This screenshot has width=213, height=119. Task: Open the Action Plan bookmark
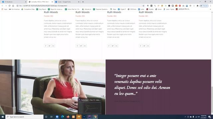[x=73, y=9]
